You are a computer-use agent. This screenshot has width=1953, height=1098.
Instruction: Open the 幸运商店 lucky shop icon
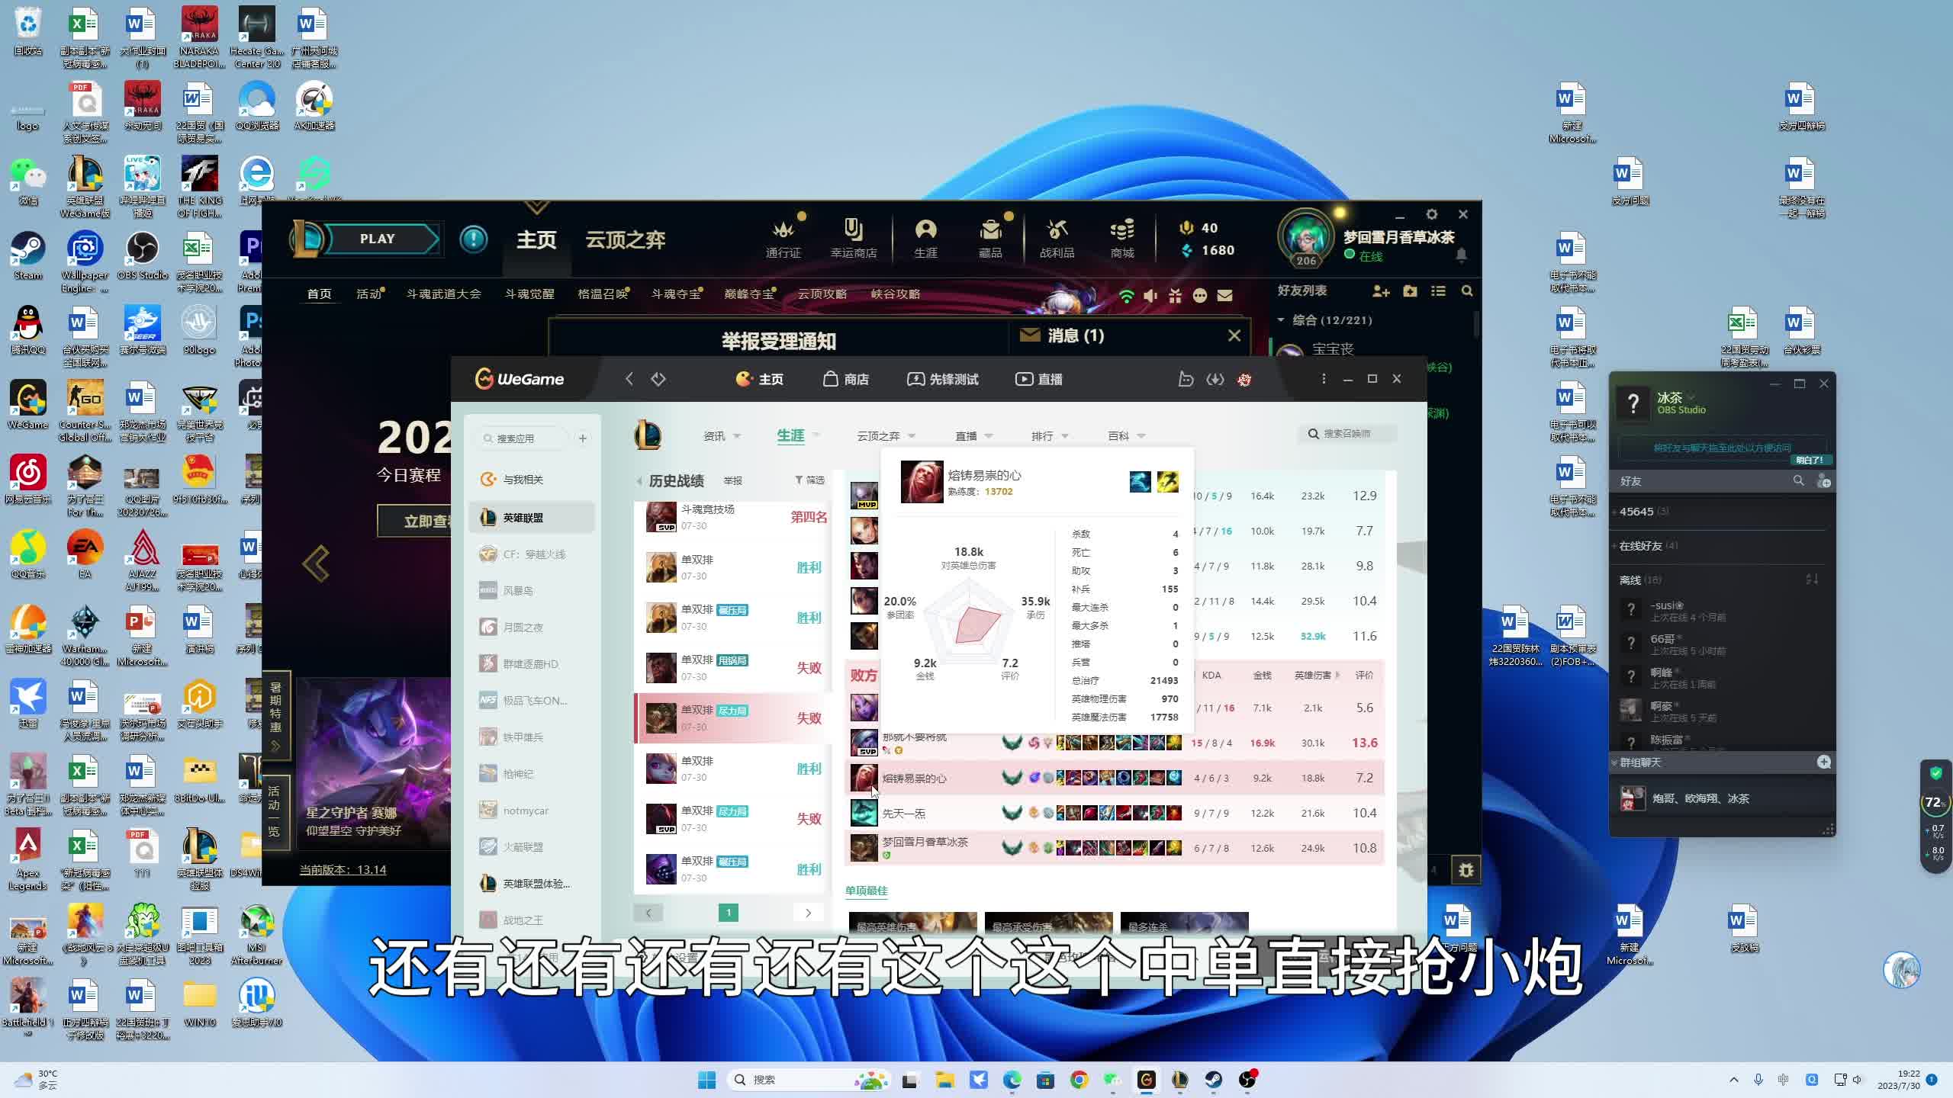click(x=853, y=237)
